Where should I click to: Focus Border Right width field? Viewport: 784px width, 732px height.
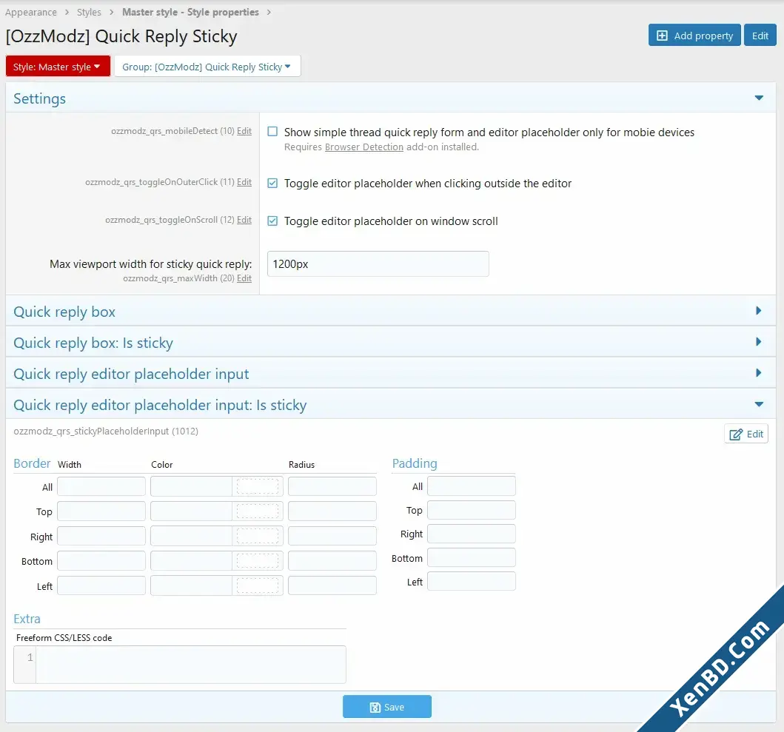point(101,536)
